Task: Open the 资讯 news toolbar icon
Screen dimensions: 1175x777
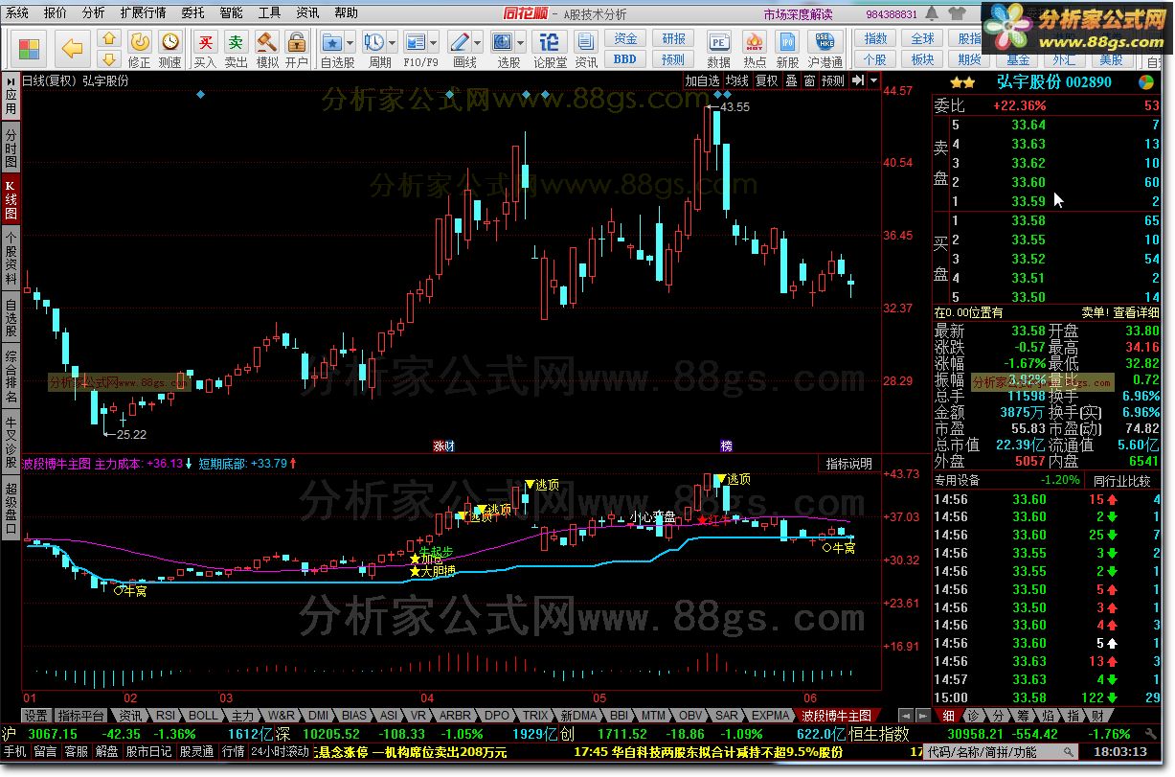Action: (x=586, y=48)
